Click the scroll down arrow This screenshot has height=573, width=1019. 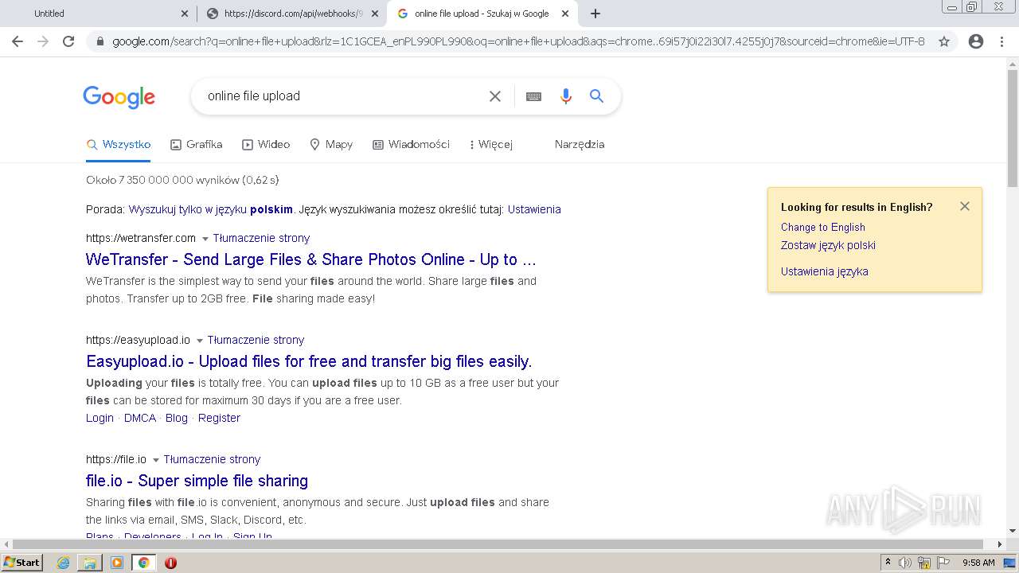pos(1013,531)
